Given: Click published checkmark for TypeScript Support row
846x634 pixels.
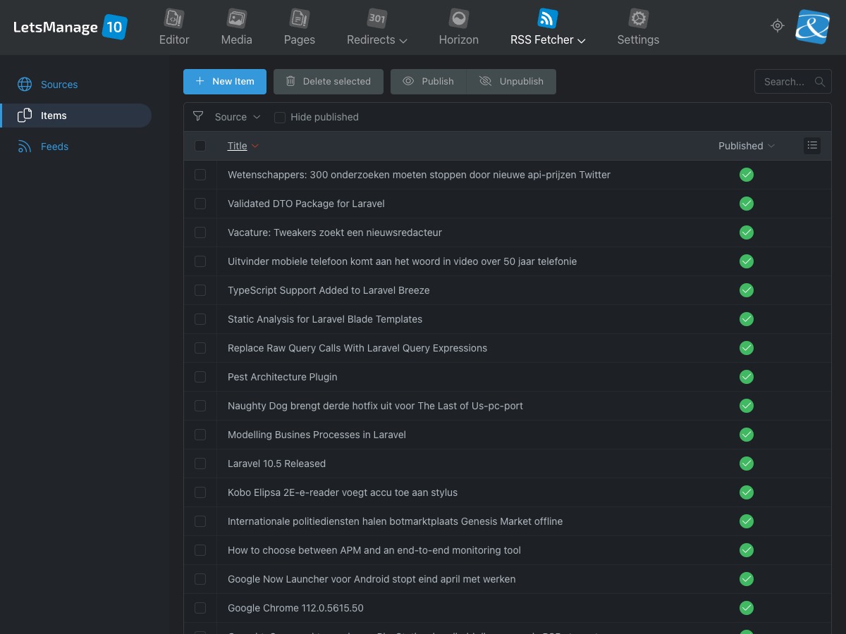Looking at the screenshot, I should 747,290.
